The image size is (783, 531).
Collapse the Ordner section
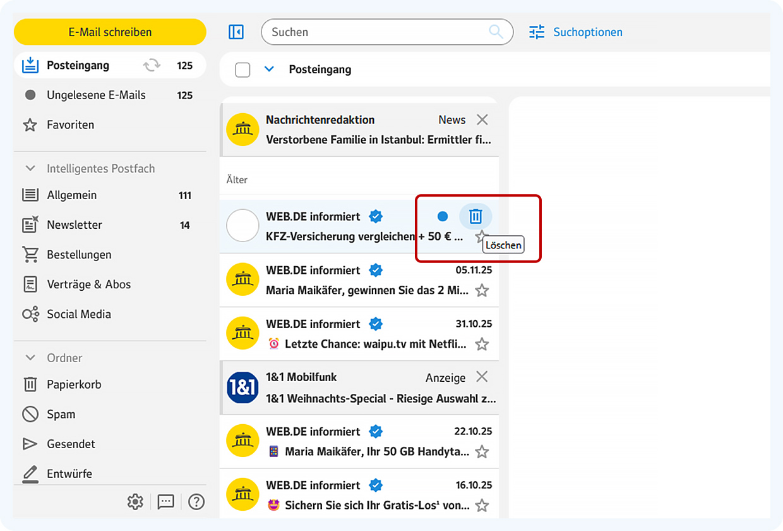30,358
